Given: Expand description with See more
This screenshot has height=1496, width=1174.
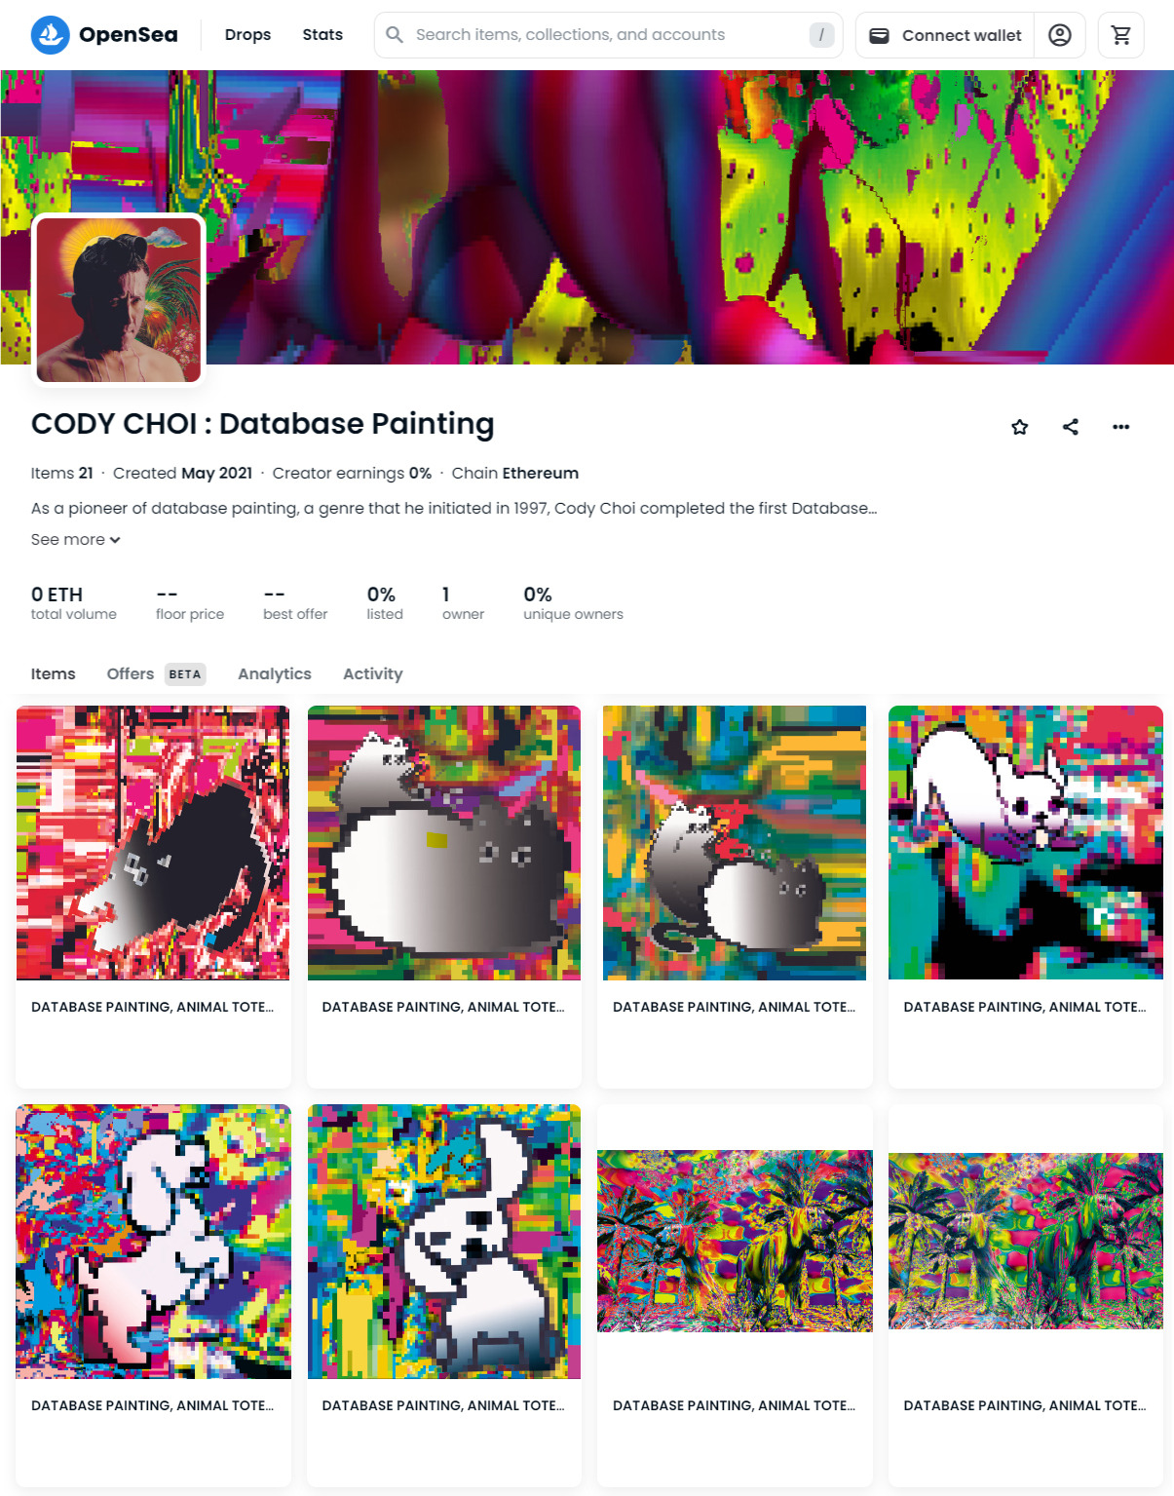Looking at the screenshot, I should [76, 539].
